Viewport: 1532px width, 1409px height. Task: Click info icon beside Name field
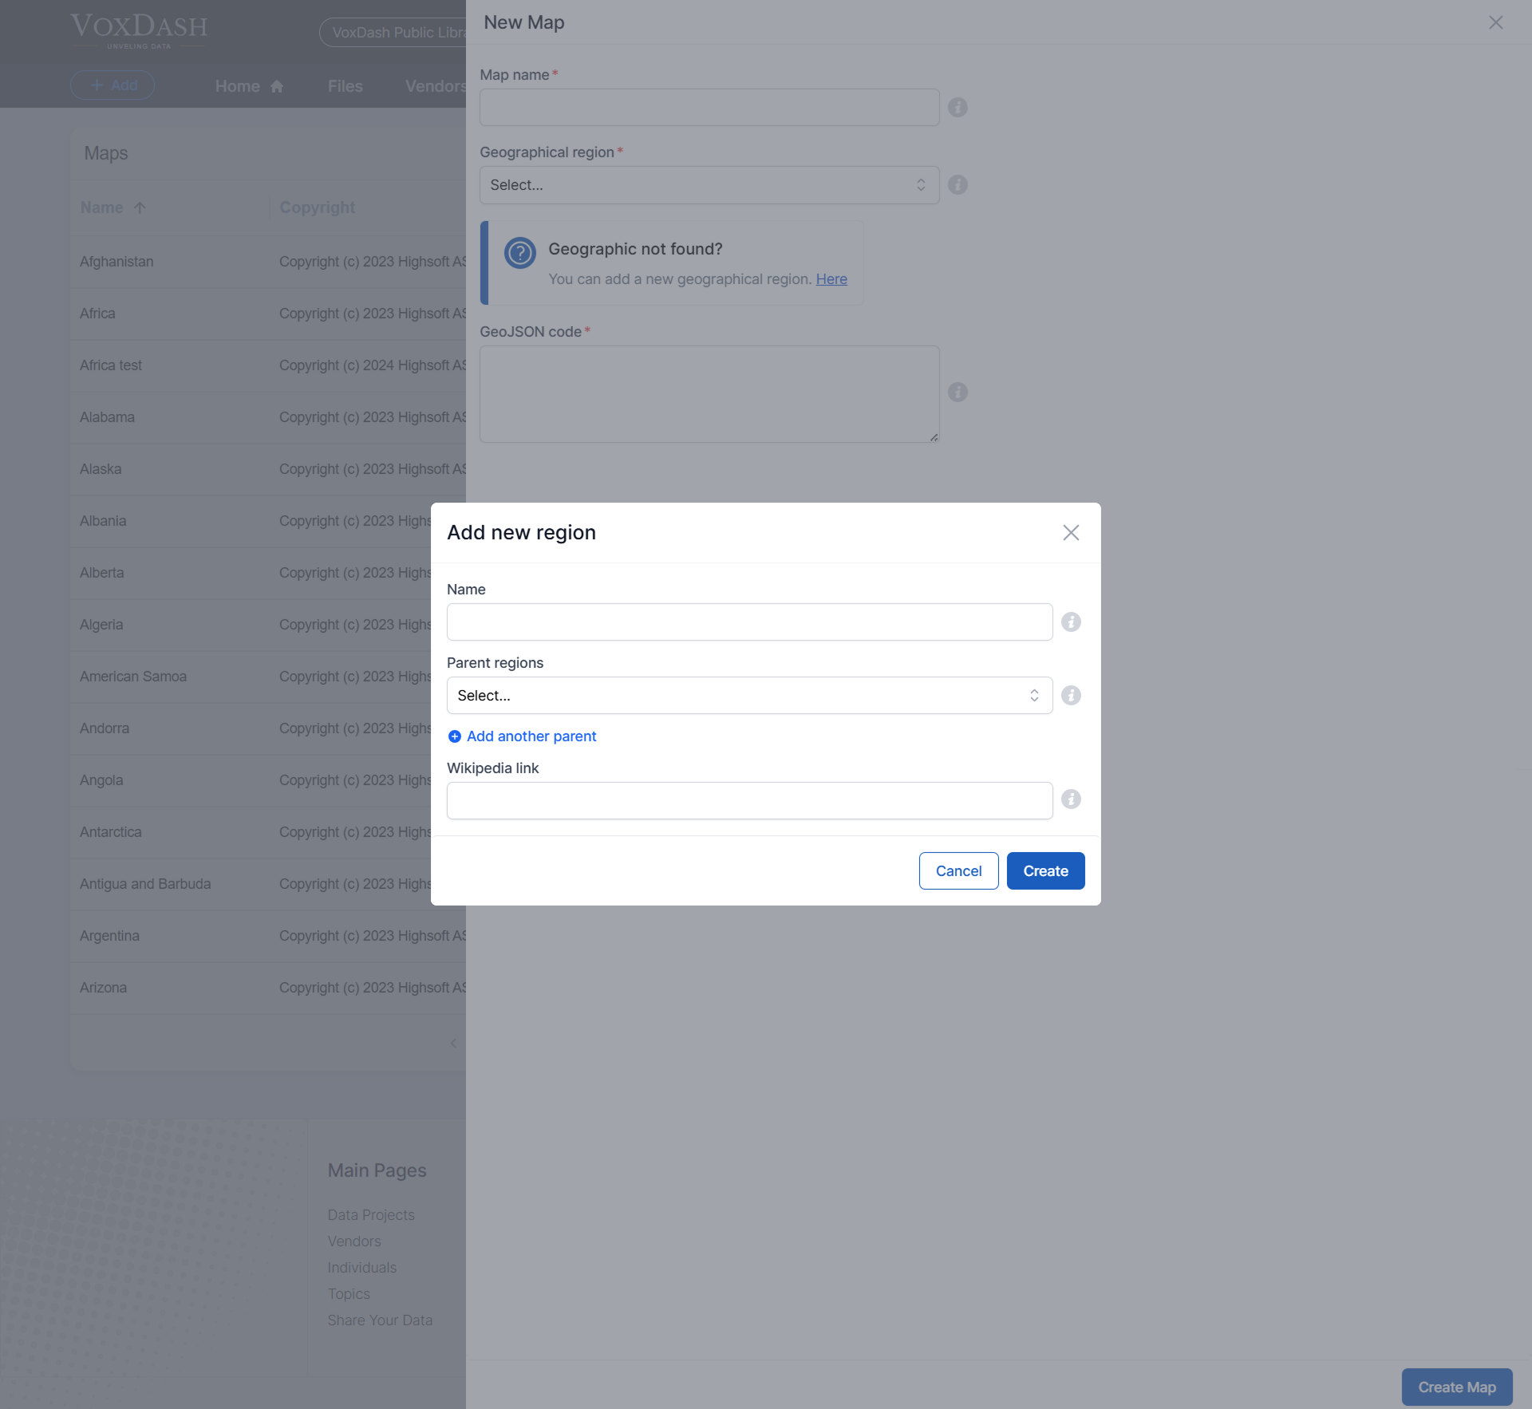(1071, 622)
